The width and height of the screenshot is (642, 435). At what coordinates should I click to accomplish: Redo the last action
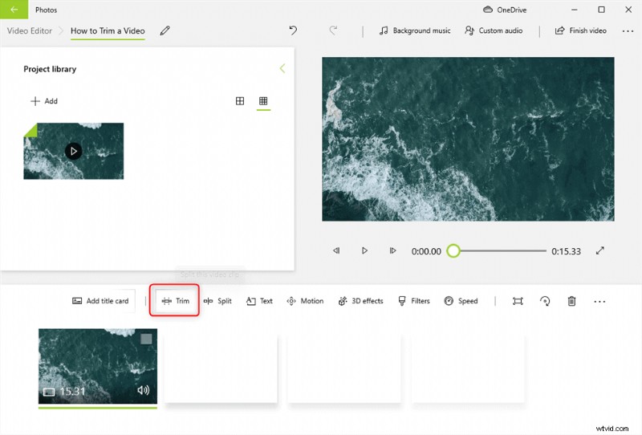[333, 30]
